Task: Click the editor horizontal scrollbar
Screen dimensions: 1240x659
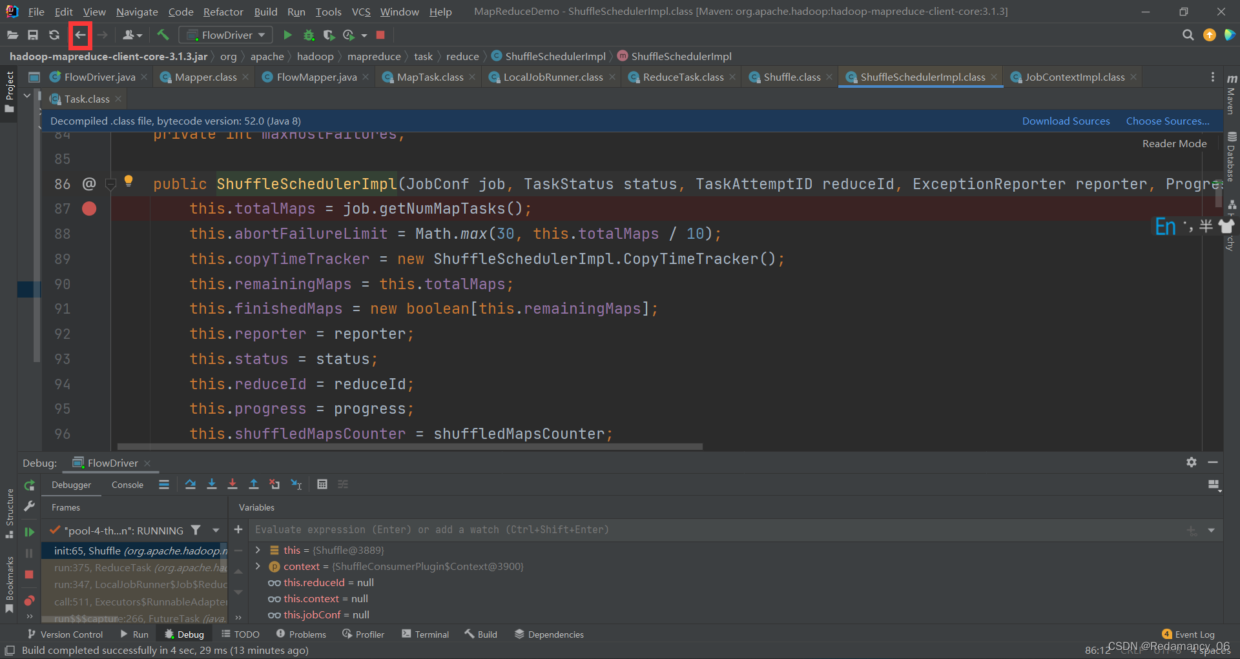Action: 409,446
